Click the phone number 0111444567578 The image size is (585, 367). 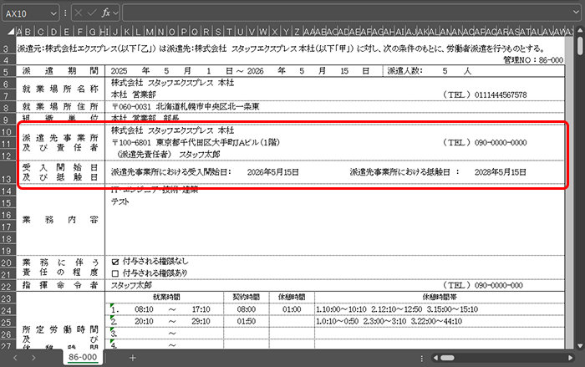pos(501,94)
